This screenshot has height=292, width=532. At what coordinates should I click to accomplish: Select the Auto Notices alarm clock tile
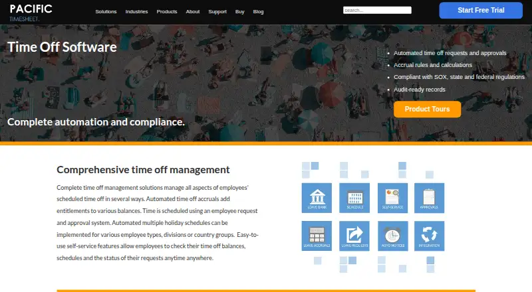click(x=392, y=236)
